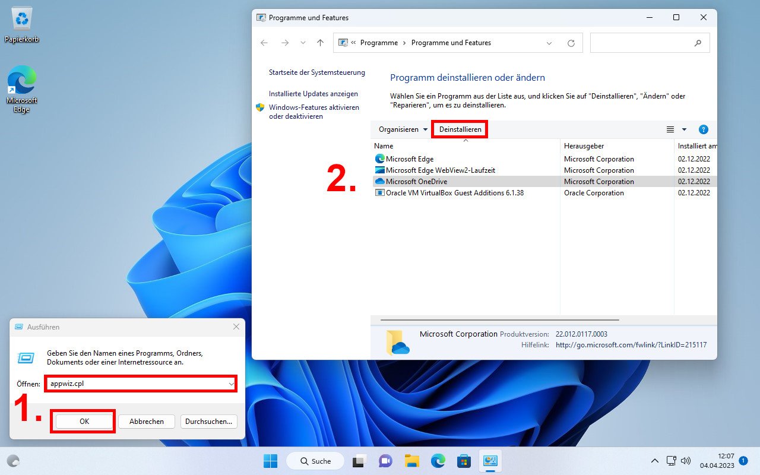Confirm appwiz.cpl with the OK button
This screenshot has height=475, width=760.
click(x=83, y=421)
